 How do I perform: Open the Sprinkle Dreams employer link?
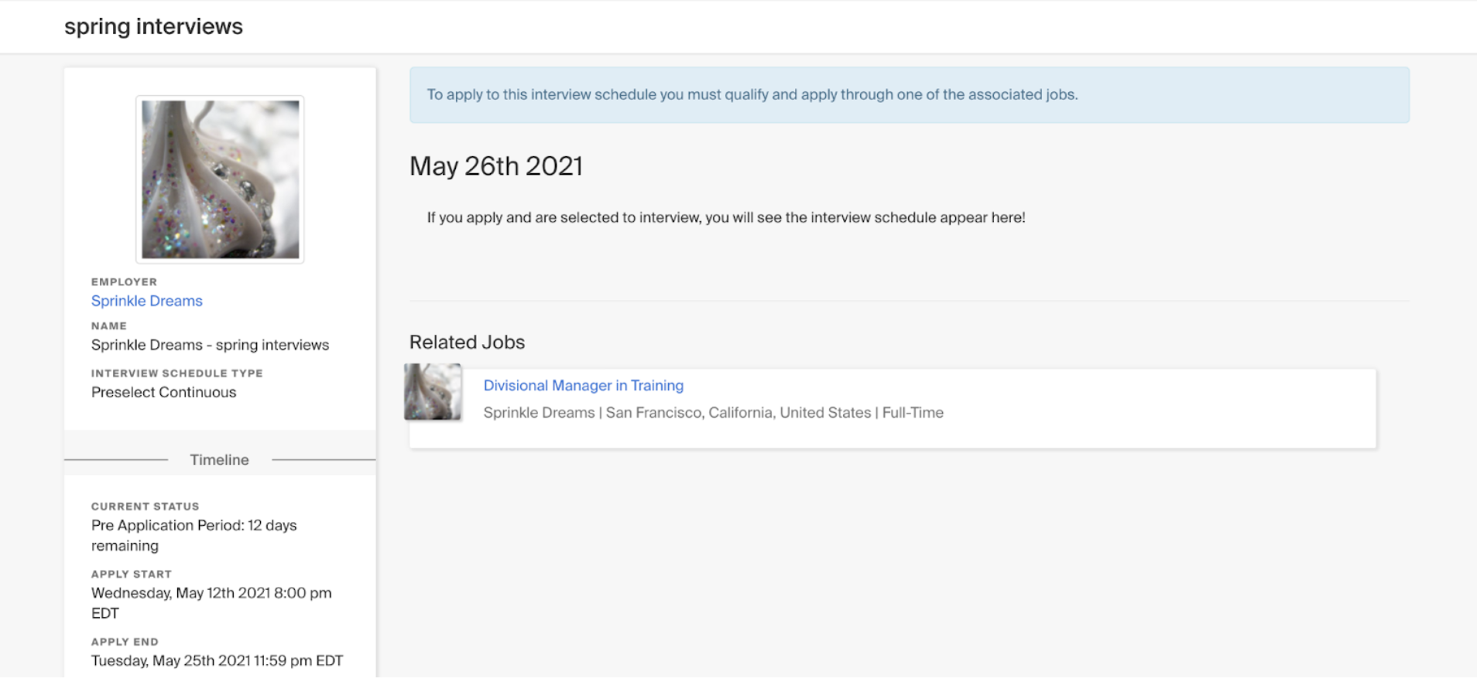(146, 301)
